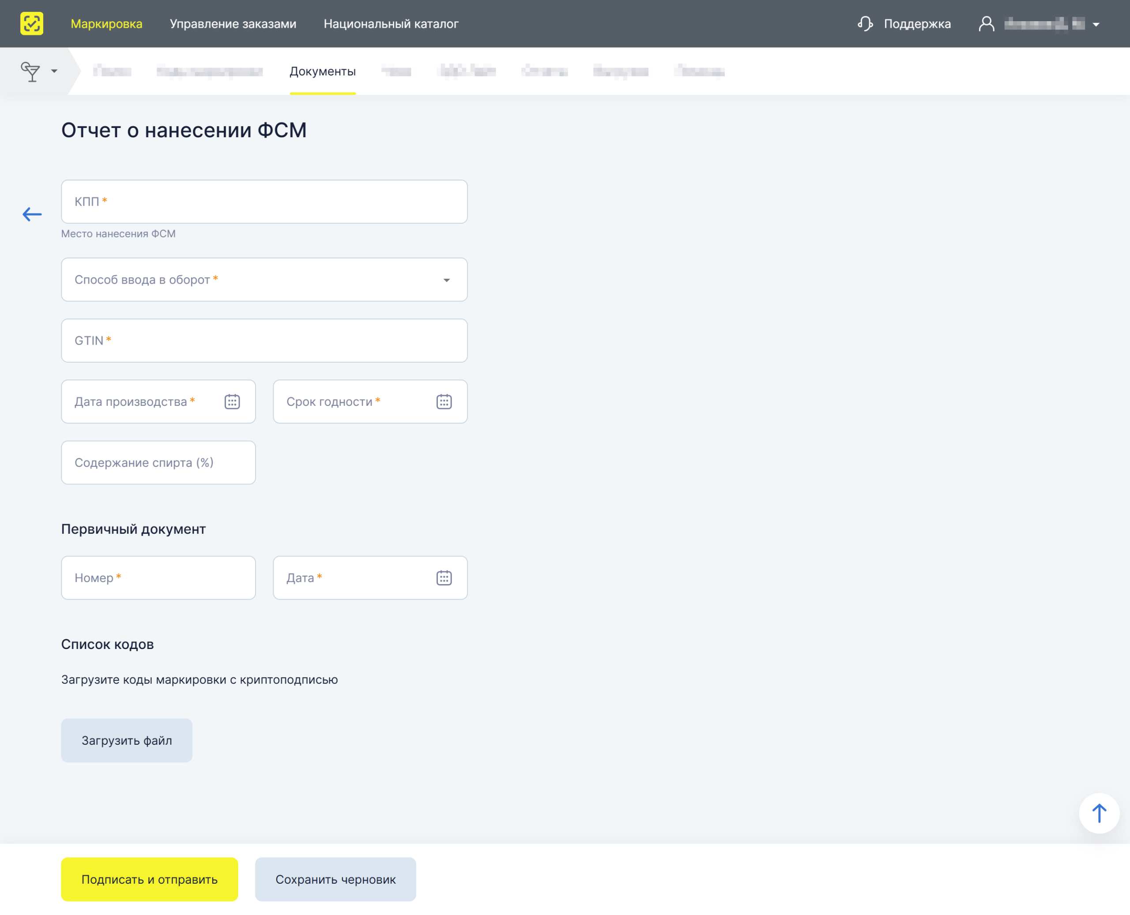Expand the product group dropdown arrow
This screenshot has width=1130, height=915.
pyautogui.click(x=54, y=71)
